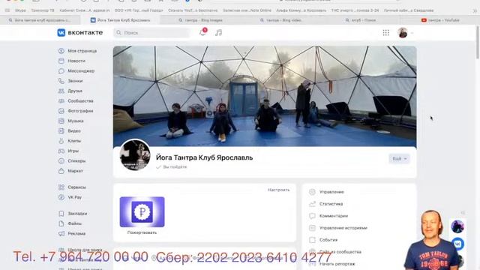480x270 pixels.
Task: Click the Фотографии sidebar icon
Action: [61, 111]
